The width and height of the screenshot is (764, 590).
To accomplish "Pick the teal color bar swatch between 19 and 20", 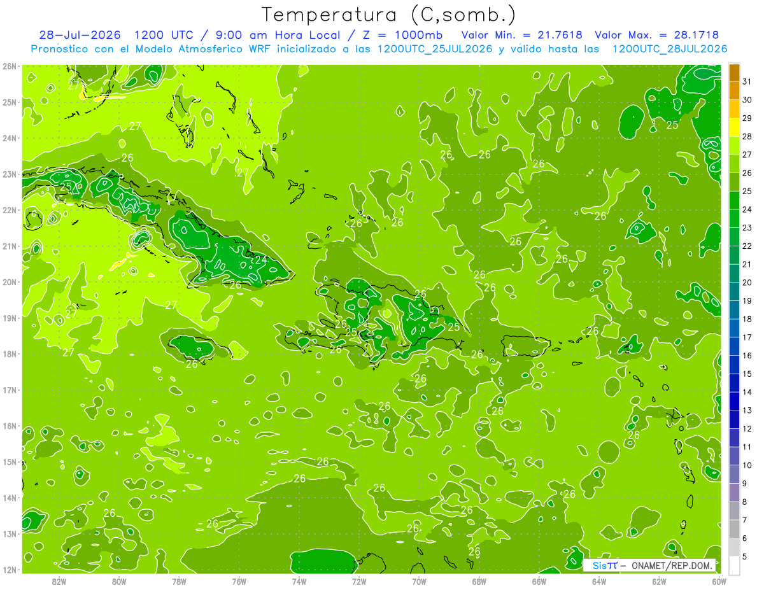I will [734, 291].
